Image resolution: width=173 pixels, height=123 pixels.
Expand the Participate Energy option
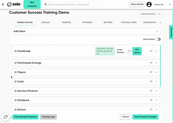coord(156,63)
